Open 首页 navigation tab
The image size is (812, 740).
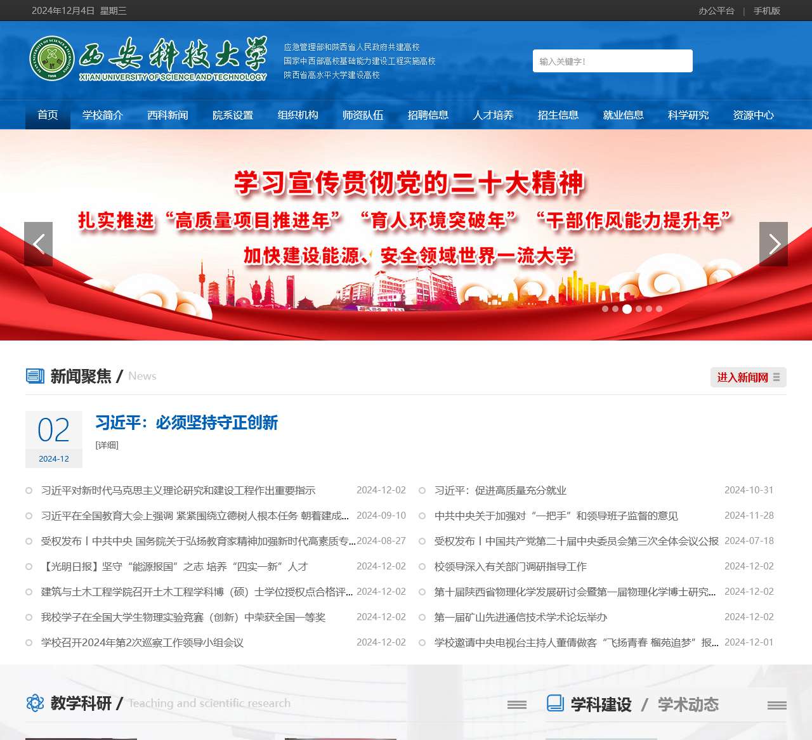pos(48,115)
